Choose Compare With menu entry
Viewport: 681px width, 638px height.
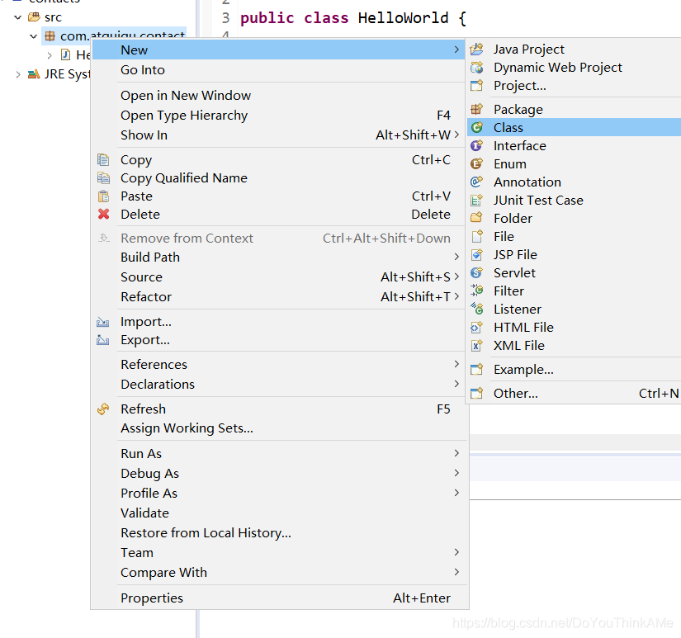pyautogui.click(x=280, y=573)
